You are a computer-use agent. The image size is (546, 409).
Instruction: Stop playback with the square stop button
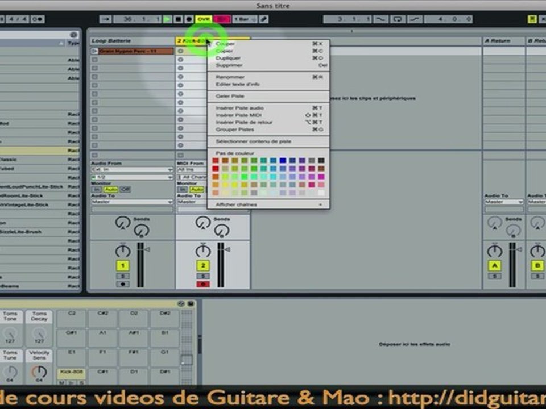coord(178,19)
